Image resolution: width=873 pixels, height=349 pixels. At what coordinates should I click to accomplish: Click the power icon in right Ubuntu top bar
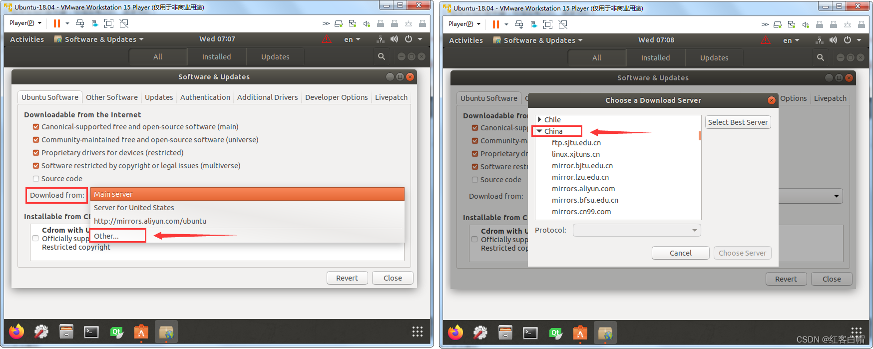click(x=848, y=40)
